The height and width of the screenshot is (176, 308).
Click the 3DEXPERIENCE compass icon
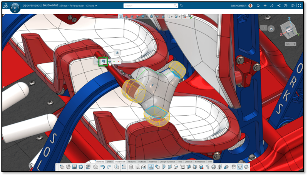(x=15, y=7)
